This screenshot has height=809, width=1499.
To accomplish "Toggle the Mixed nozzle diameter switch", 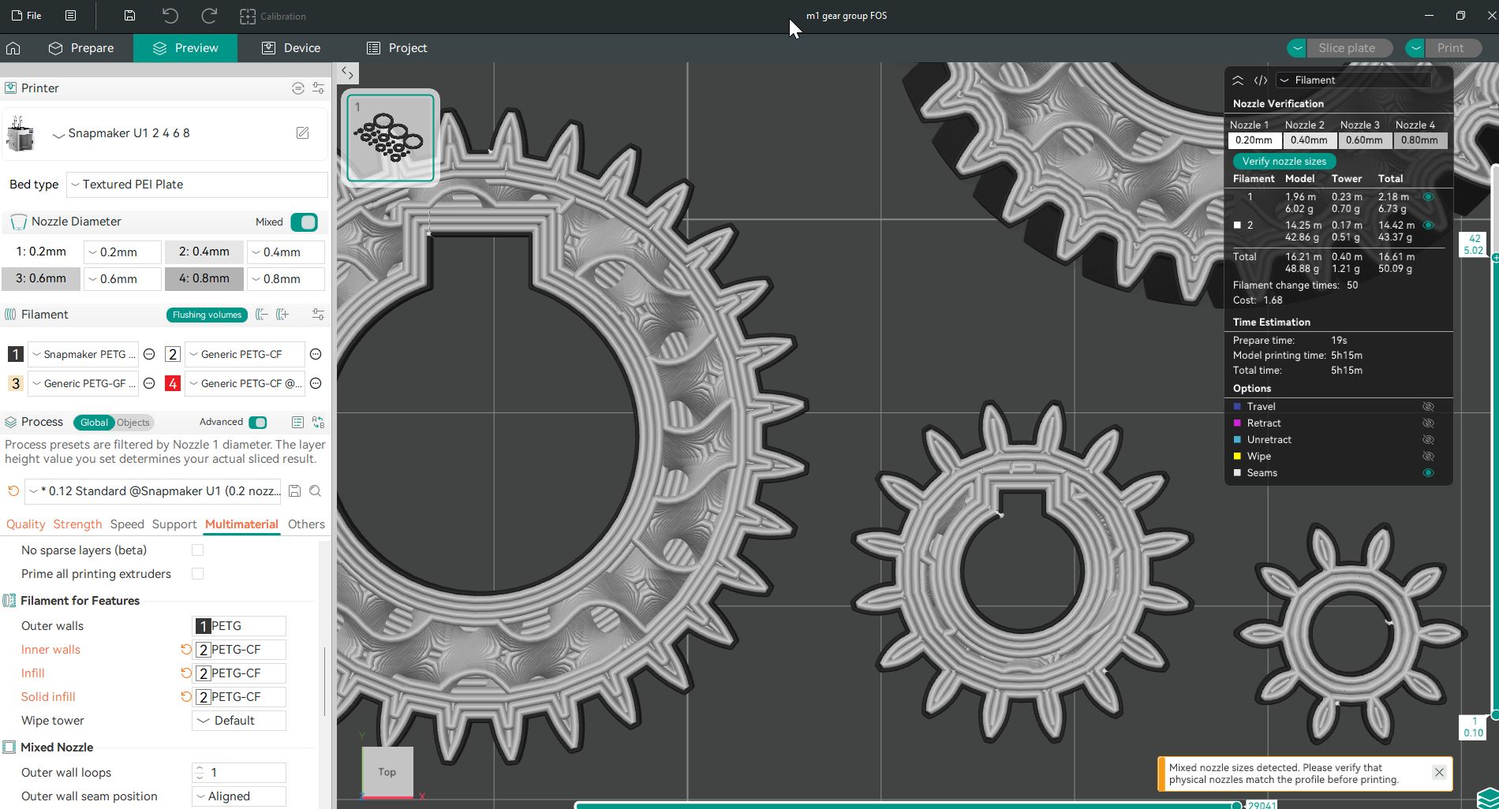I will pyautogui.click(x=304, y=222).
